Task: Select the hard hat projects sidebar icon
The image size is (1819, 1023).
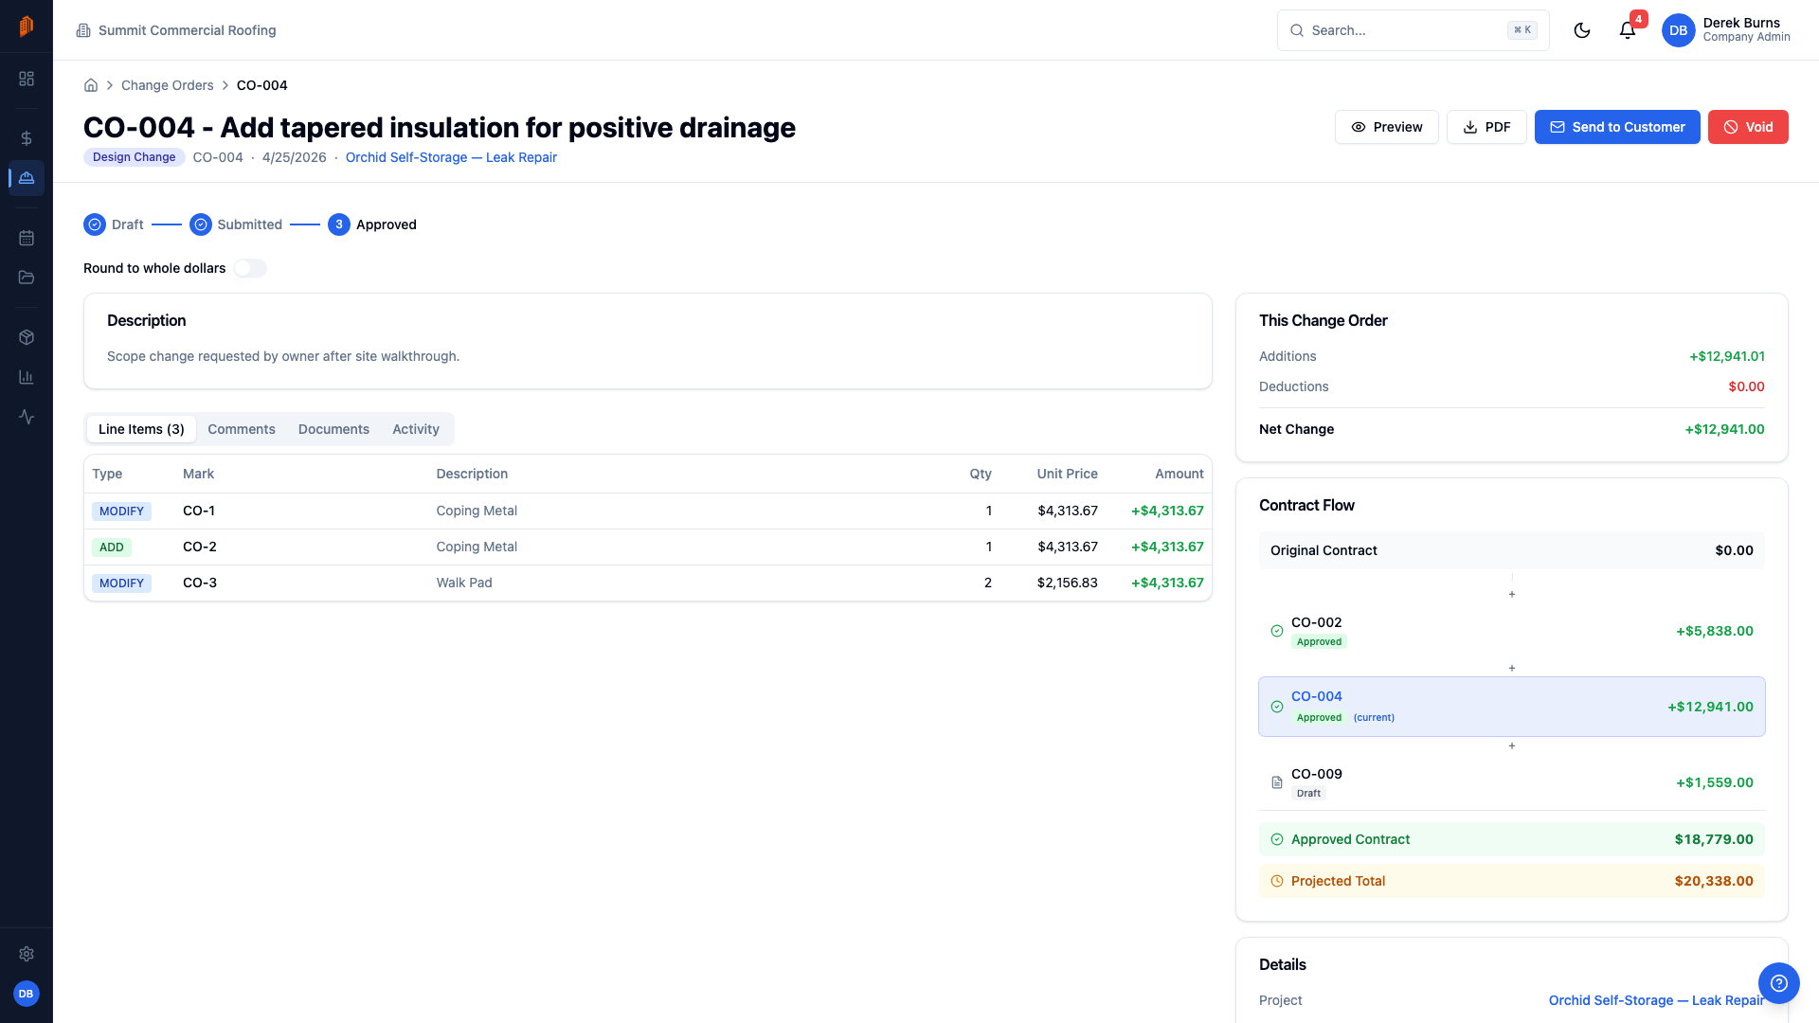Action: 27,178
